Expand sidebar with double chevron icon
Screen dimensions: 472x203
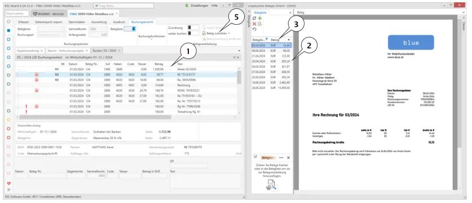(8, 190)
